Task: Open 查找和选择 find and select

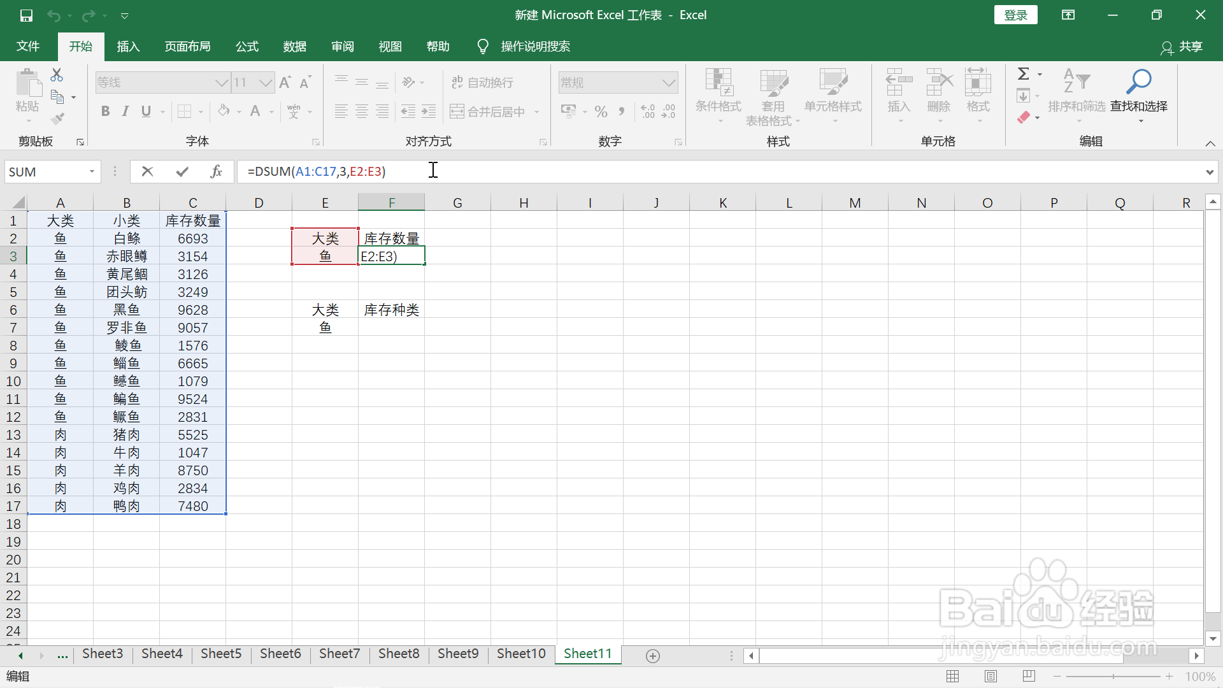Action: pyautogui.click(x=1139, y=96)
